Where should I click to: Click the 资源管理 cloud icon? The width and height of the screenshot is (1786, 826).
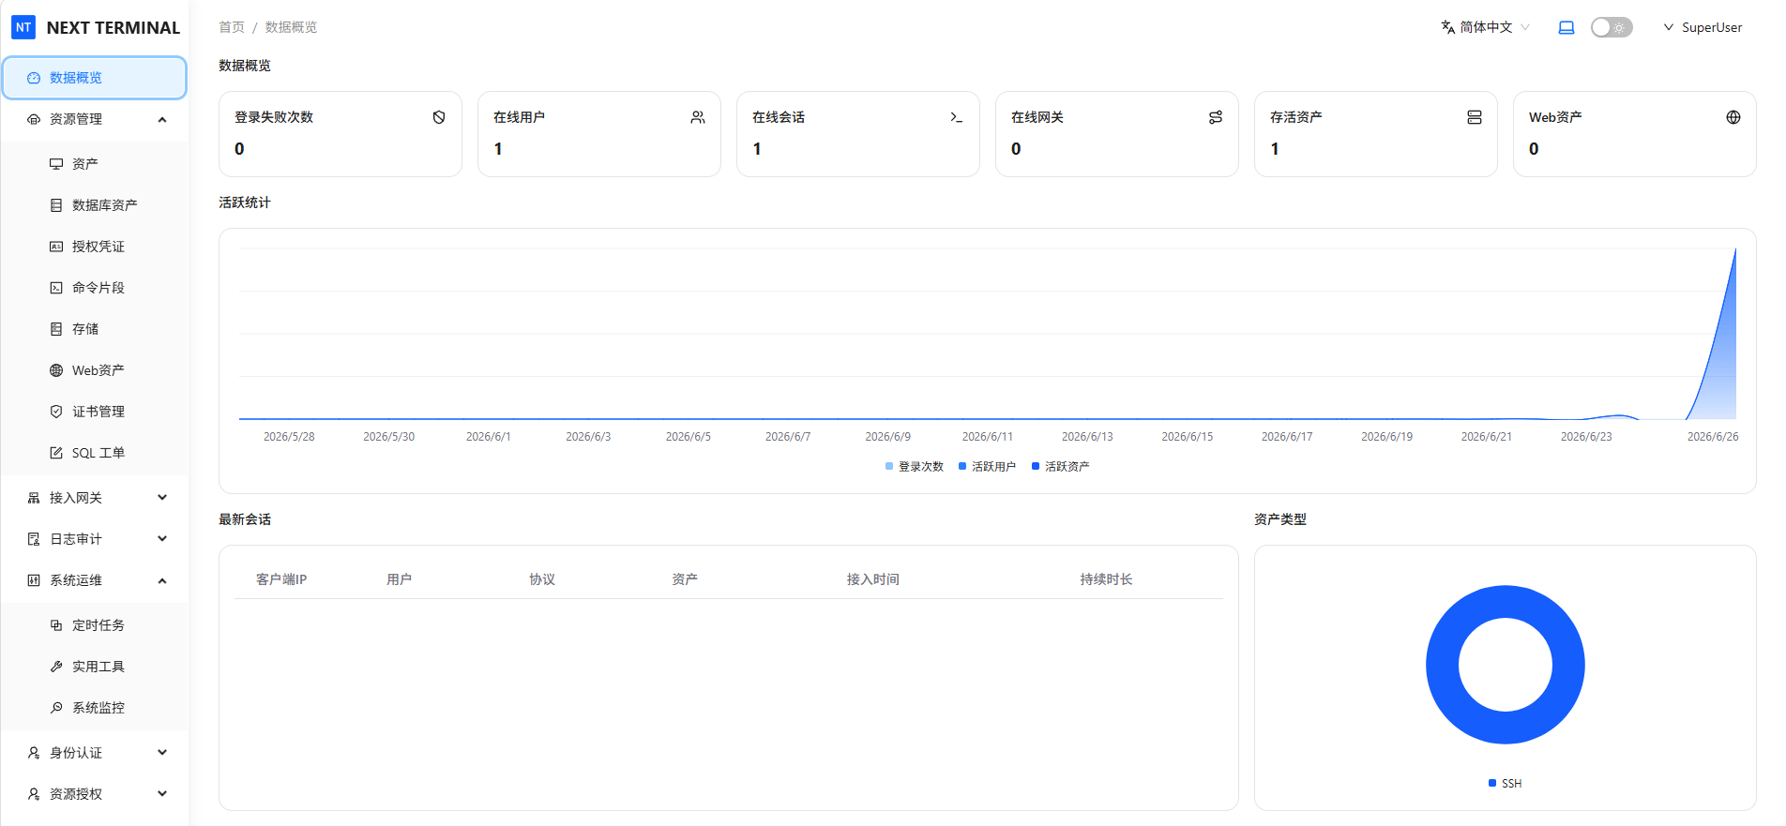(34, 119)
